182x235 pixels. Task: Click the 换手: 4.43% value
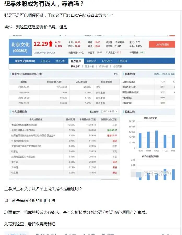click(x=136, y=46)
